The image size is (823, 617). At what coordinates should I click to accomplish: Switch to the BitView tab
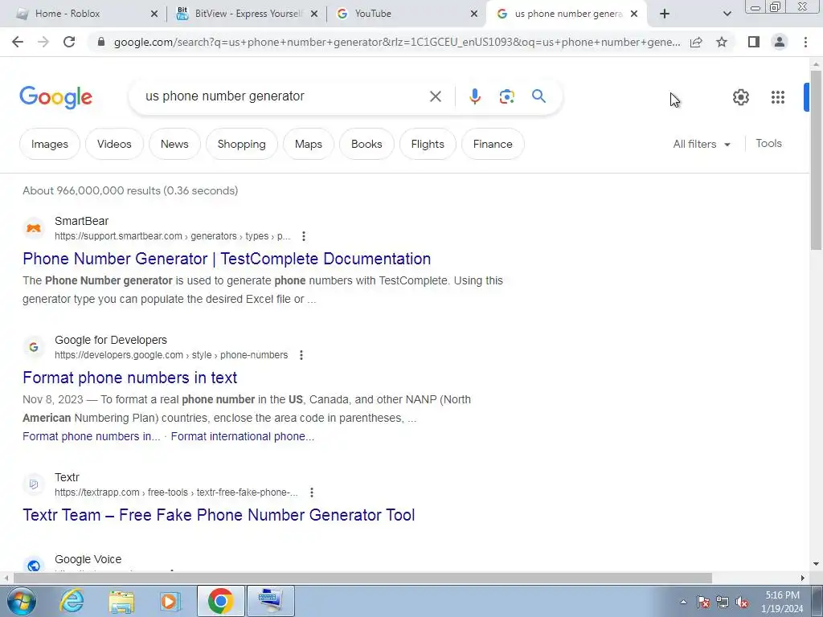(x=248, y=14)
